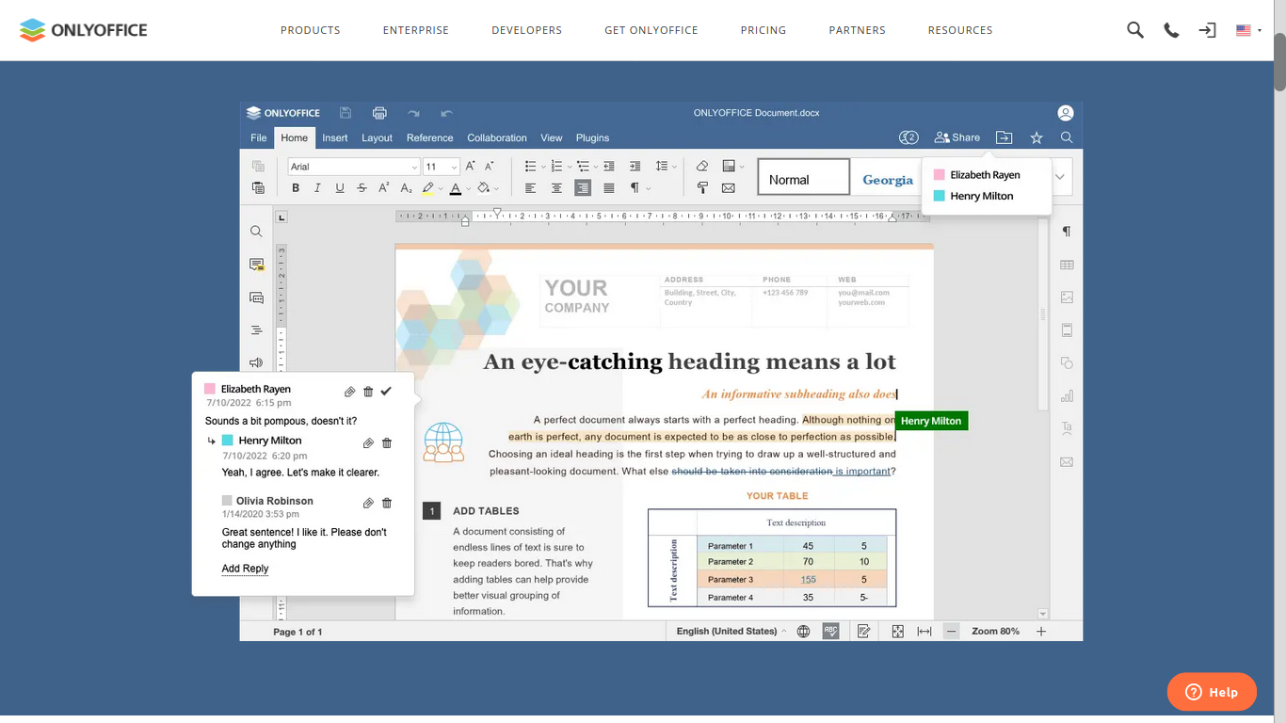Click the Copy icon in the Home toolbar
The image size is (1286, 723).
(x=258, y=166)
